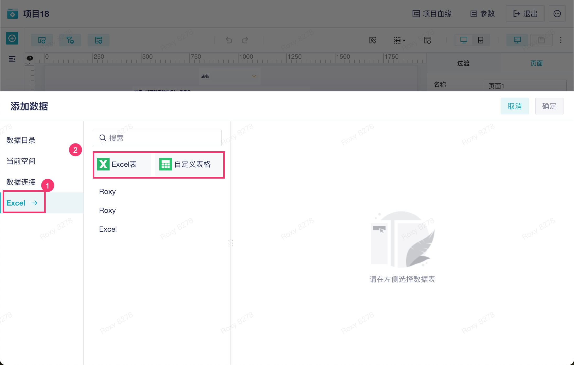Click the add component plus icon
The height and width of the screenshot is (365, 574).
pos(12,38)
